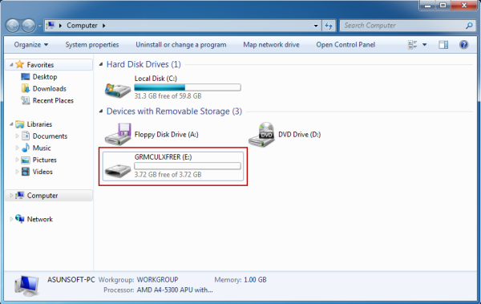Expand the Videos library

[17, 172]
